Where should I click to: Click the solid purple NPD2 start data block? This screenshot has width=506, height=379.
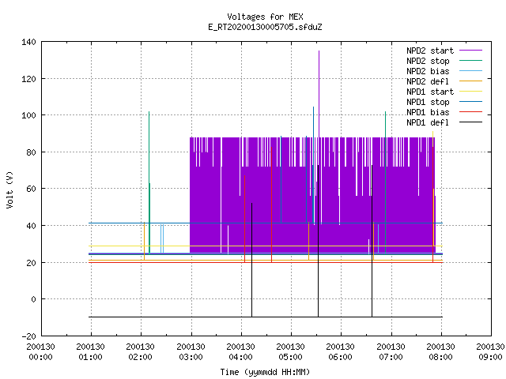coord(312,195)
